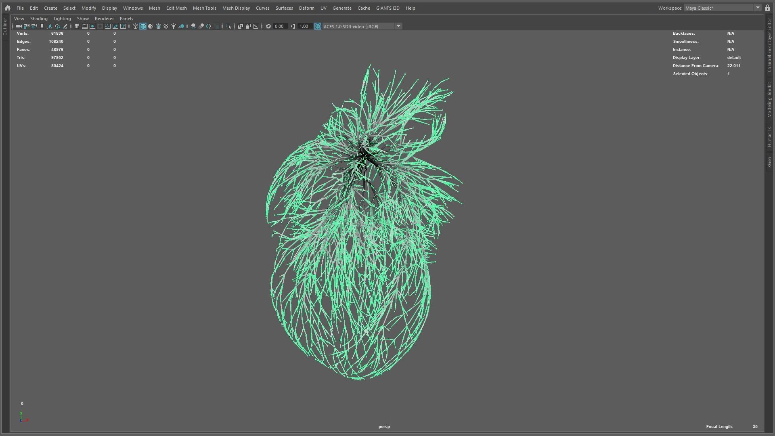775x436 pixels.
Task: Click the Select Camera icon
Action: pyautogui.click(x=19, y=26)
